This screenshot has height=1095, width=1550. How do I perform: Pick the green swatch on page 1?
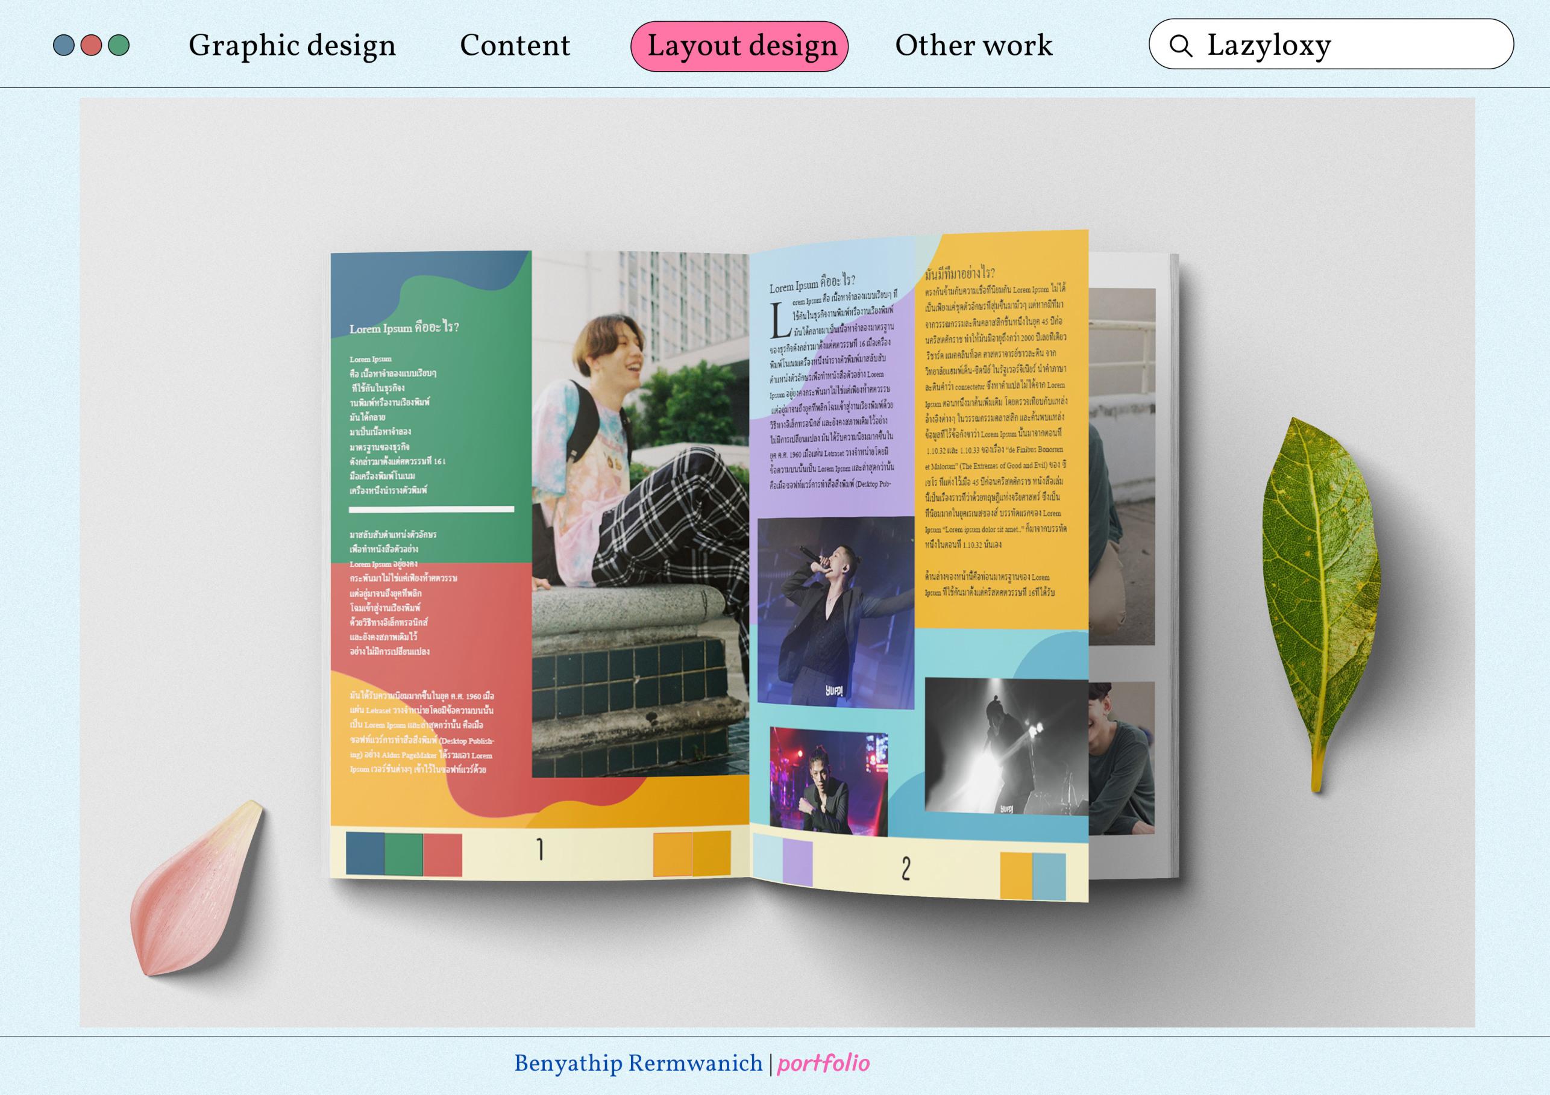[404, 854]
